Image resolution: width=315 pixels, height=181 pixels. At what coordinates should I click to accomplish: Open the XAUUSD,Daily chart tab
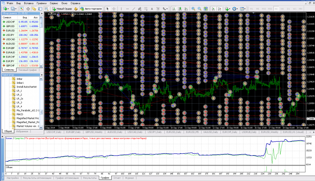210,132
